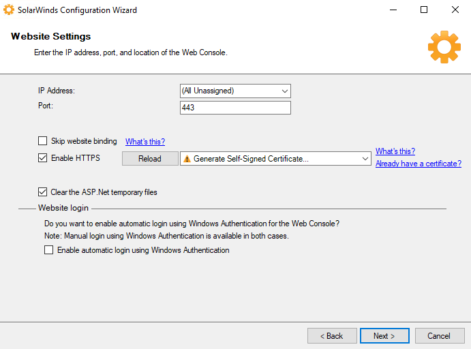Click Already have a certificate link
471x349 pixels.
[x=419, y=164]
